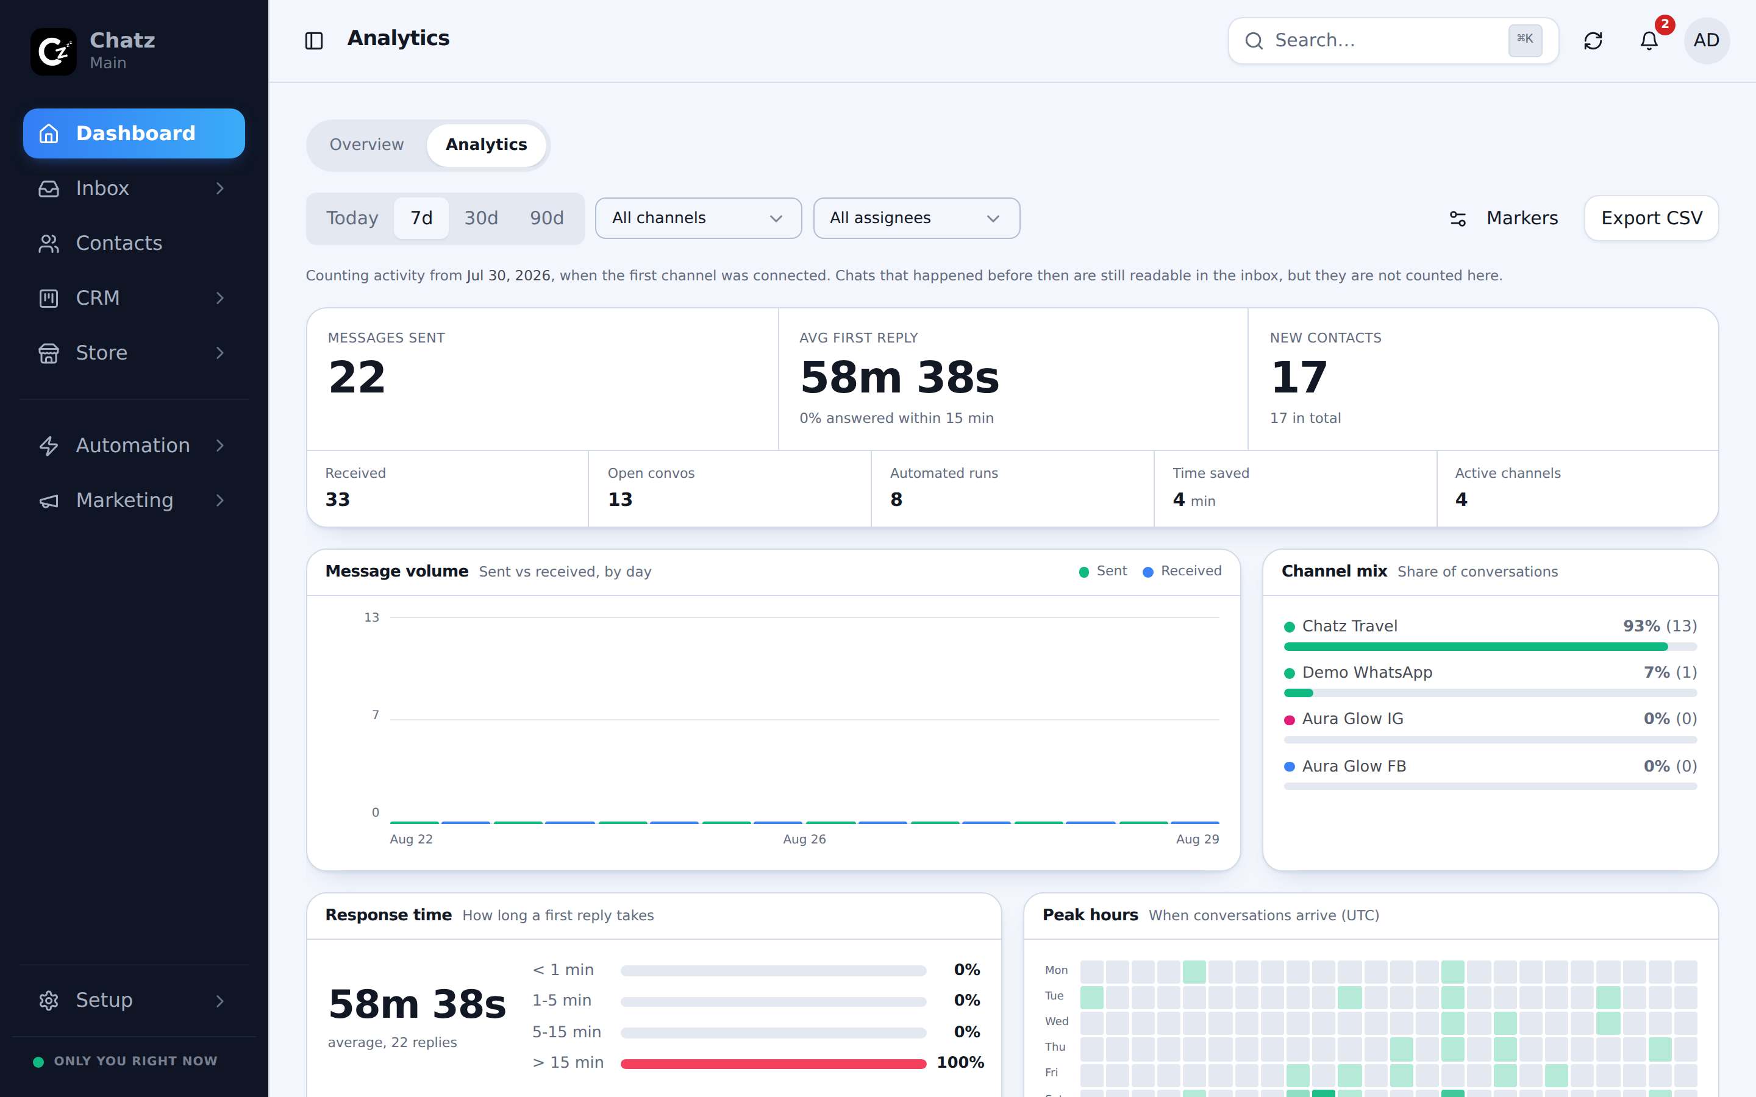
Task: Select the 90d range option
Action: pyautogui.click(x=546, y=218)
